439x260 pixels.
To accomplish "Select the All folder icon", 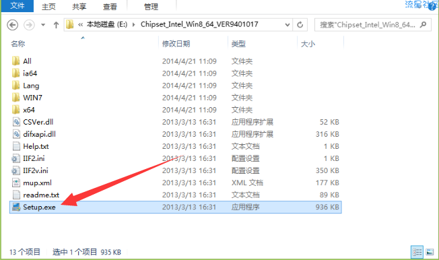I will [x=16, y=61].
